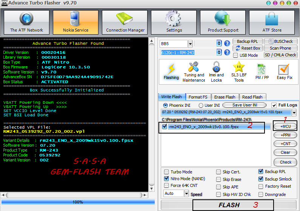Click help icon beside 6120c-1 model
Screen dimensions: 300x211
click(227, 52)
